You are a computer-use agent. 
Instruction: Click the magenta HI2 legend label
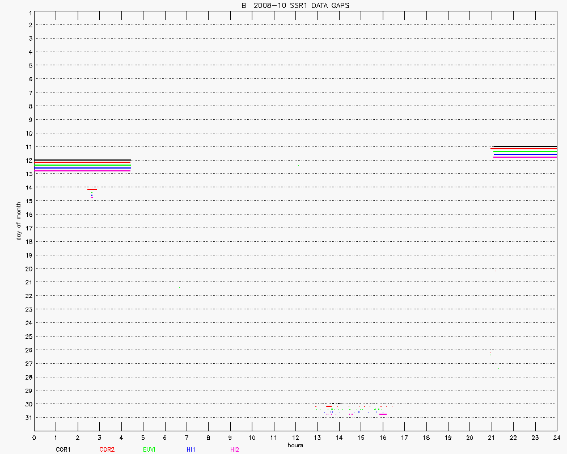pyautogui.click(x=234, y=449)
